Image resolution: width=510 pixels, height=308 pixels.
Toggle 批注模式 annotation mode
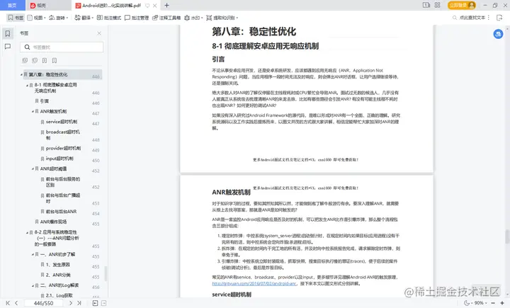(109, 18)
